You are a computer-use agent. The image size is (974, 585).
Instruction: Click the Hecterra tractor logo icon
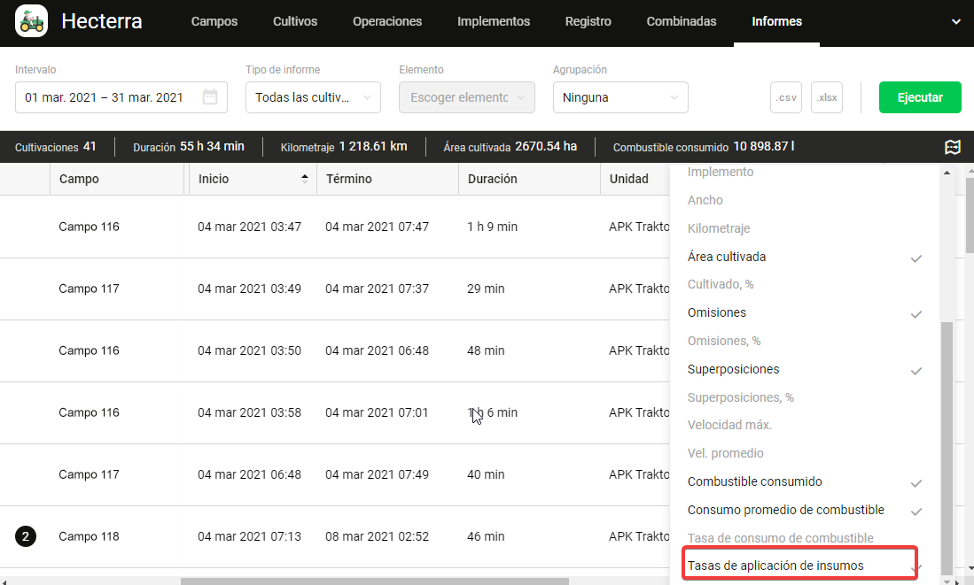[32, 21]
